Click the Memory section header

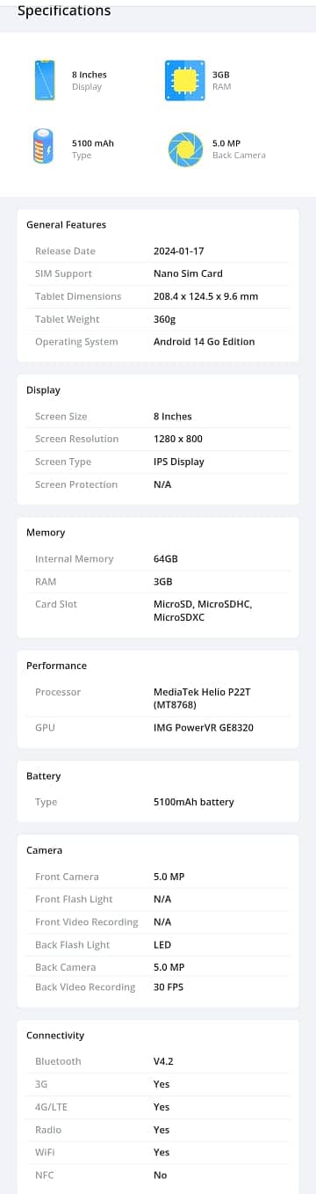pos(46,533)
